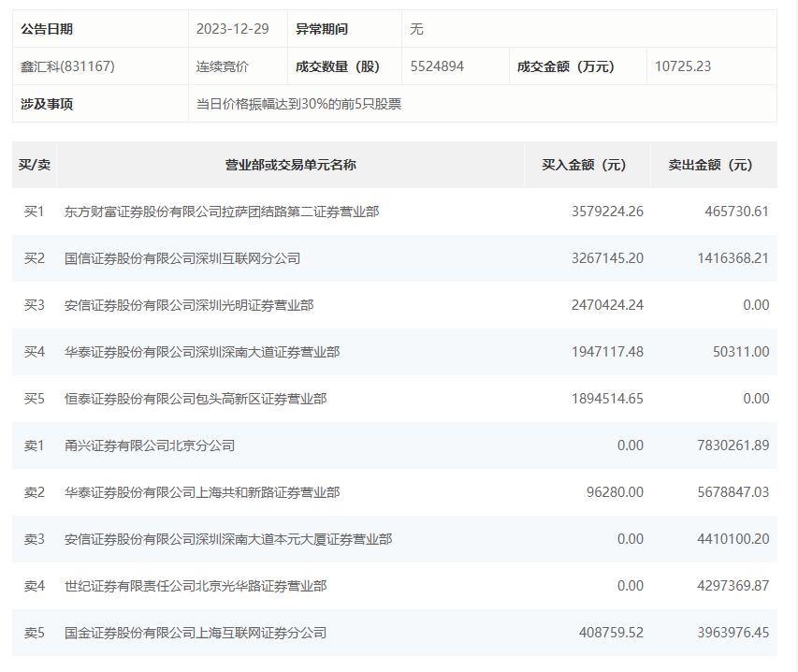This screenshot has width=798, height=672.
Task: Select the 当日价格振幅达到30% description text
Action: 298,105
